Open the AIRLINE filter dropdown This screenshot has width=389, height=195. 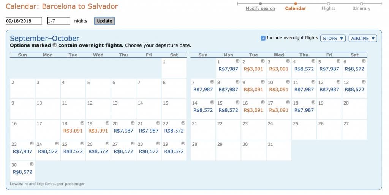[x=363, y=39]
